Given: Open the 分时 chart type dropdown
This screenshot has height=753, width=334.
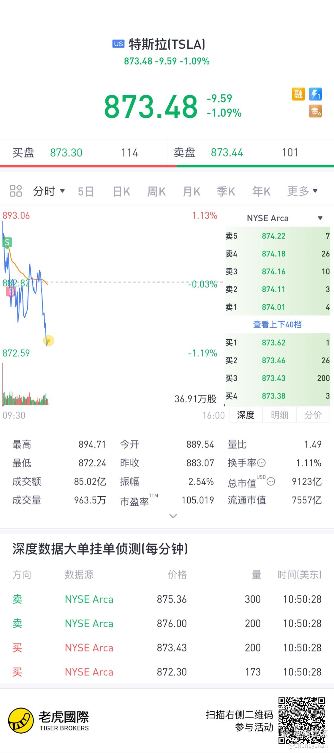Looking at the screenshot, I should point(49,191).
